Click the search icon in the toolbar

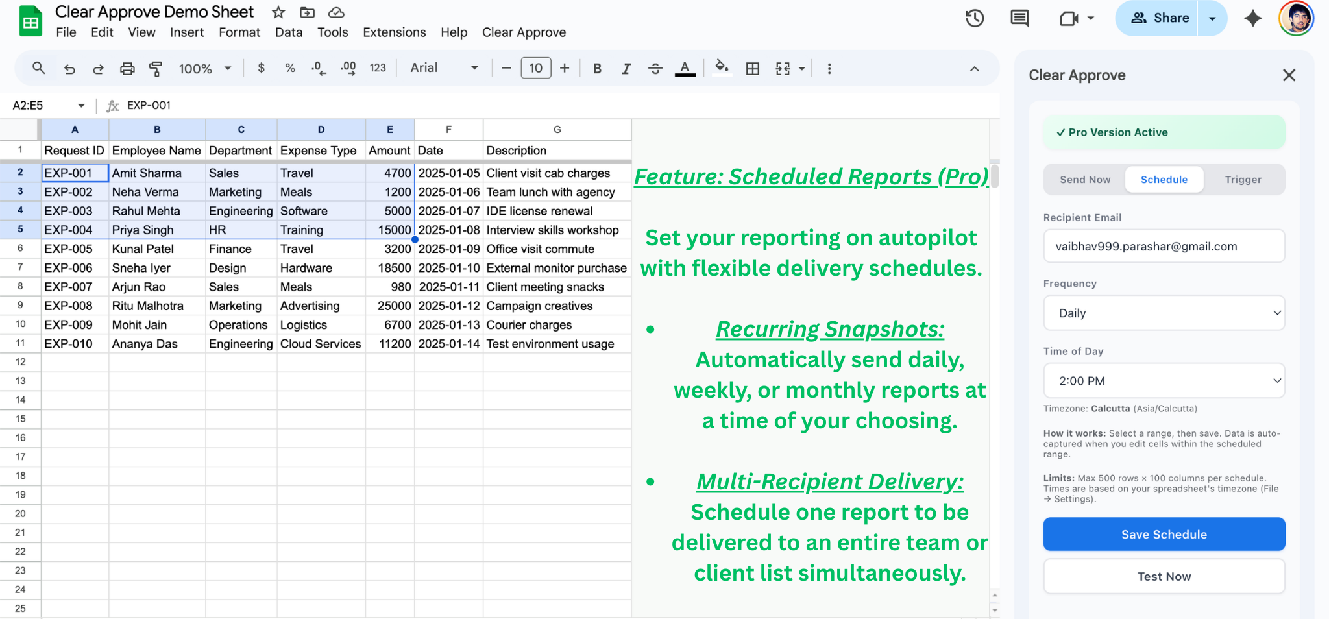pos(38,68)
